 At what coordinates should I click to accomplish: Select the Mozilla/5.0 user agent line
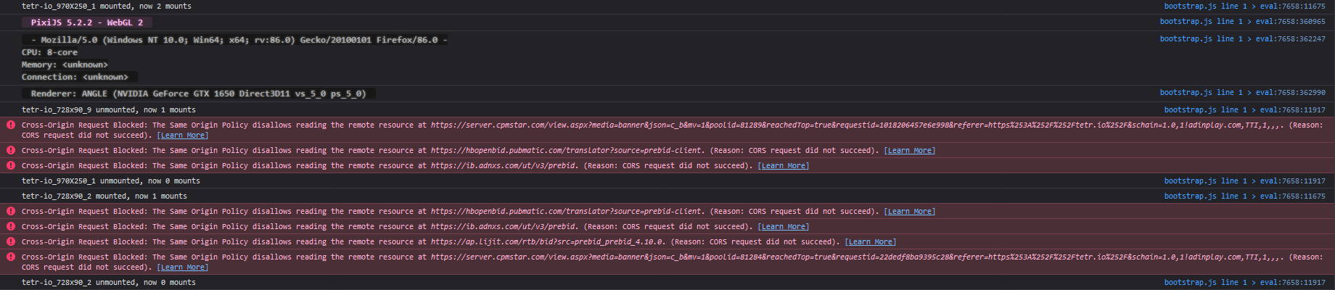[235, 40]
